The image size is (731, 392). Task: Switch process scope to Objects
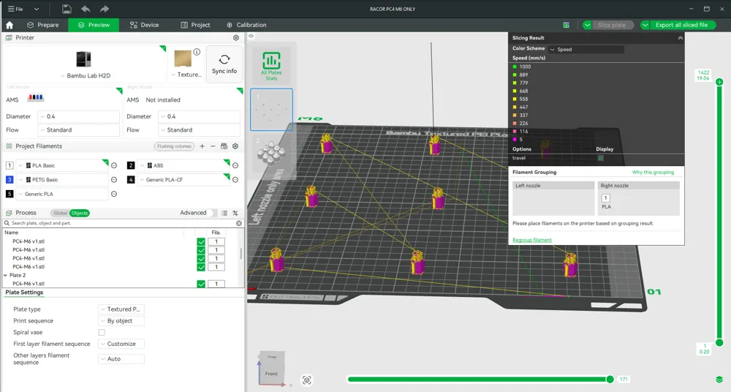click(79, 213)
